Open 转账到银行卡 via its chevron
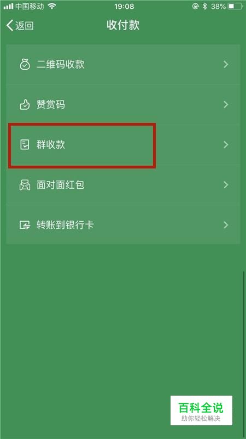This screenshot has width=246, height=439. tap(226, 225)
